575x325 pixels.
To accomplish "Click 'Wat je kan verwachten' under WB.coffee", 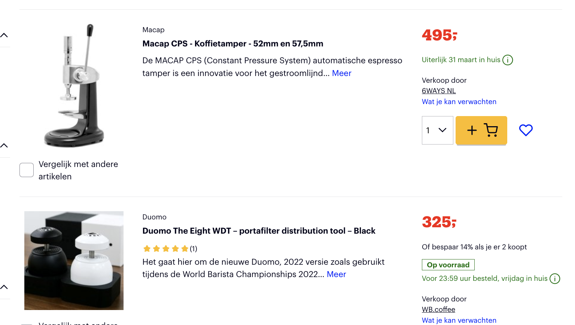I will [459, 320].
